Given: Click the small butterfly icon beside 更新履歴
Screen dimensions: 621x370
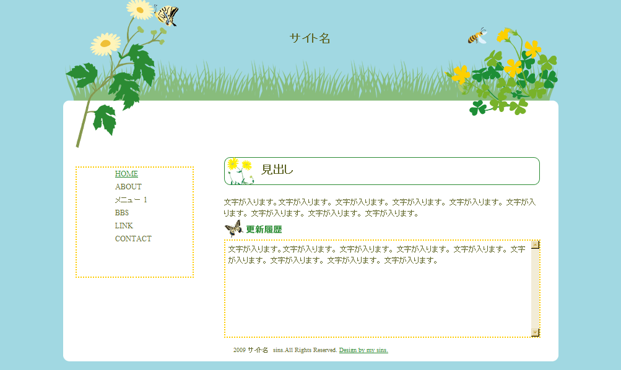Looking at the screenshot, I should 233,229.
